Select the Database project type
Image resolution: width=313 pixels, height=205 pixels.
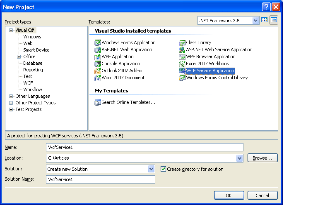pyautogui.click(x=33, y=63)
